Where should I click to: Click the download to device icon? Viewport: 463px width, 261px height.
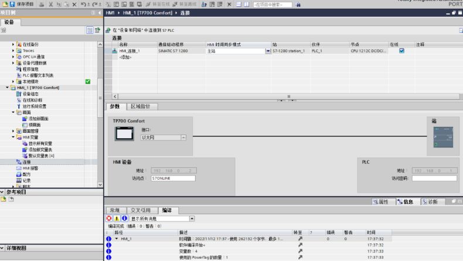[x=117, y=5]
